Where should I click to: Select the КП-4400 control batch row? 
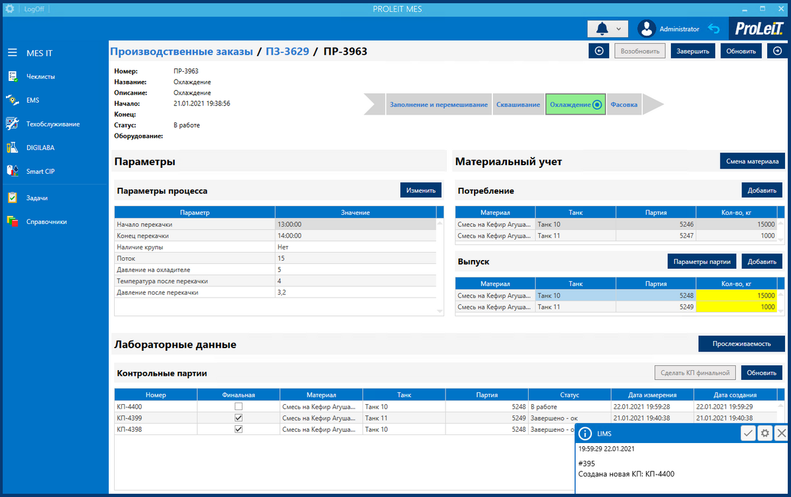(445, 407)
